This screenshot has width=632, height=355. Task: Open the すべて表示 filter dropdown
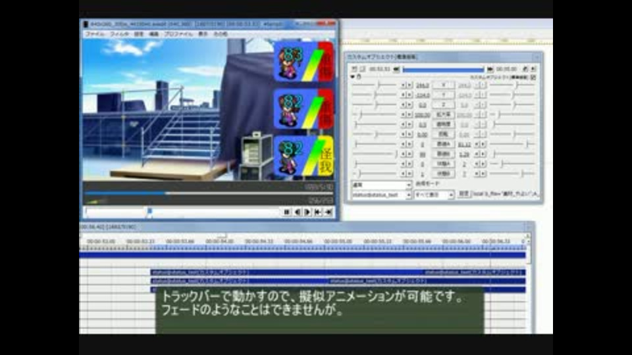point(434,195)
